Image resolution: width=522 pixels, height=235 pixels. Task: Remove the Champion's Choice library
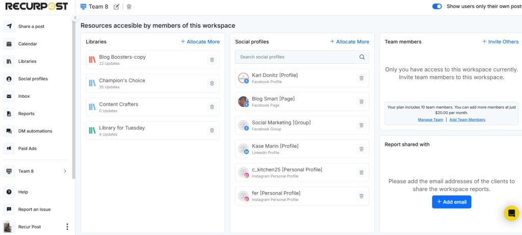pyautogui.click(x=212, y=84)
